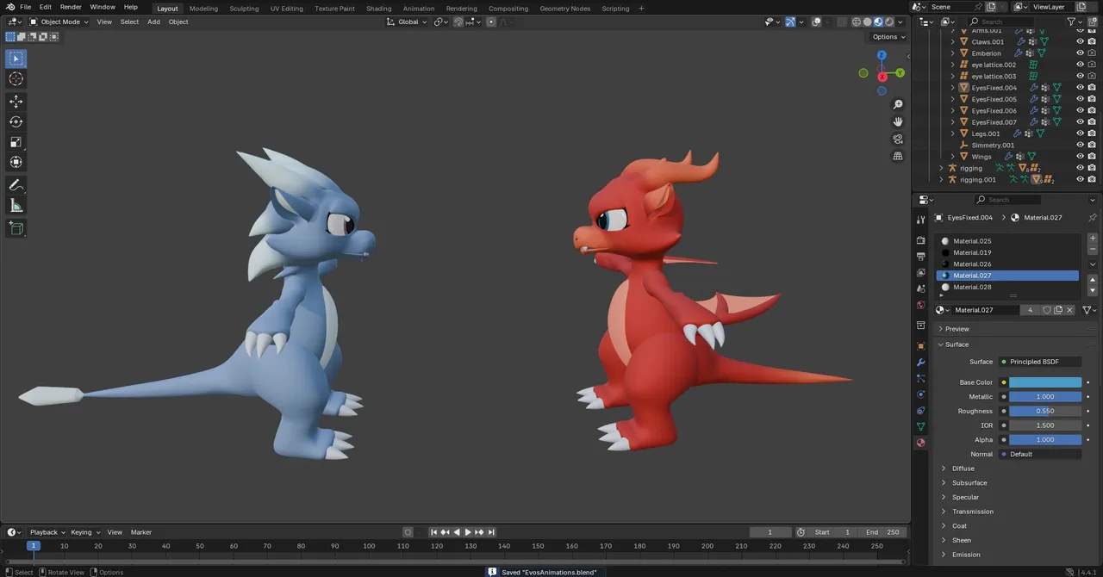Screen dimensions: 1103x577
Task: Open the Global transform orientation dropdown
Action: (x=407, y=22)
